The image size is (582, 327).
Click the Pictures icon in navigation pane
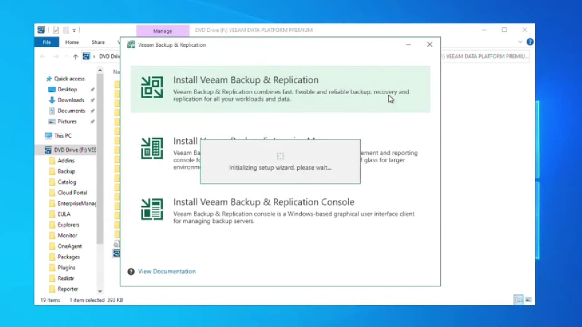click(52, 122)
